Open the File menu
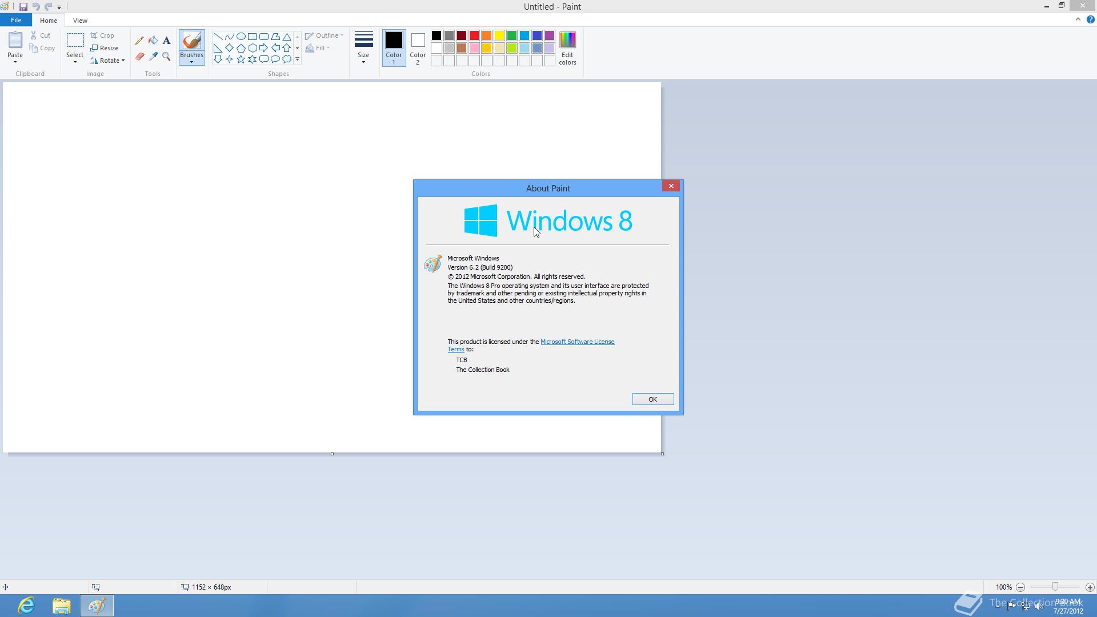 pyautogui.click(x=16, y=20)
